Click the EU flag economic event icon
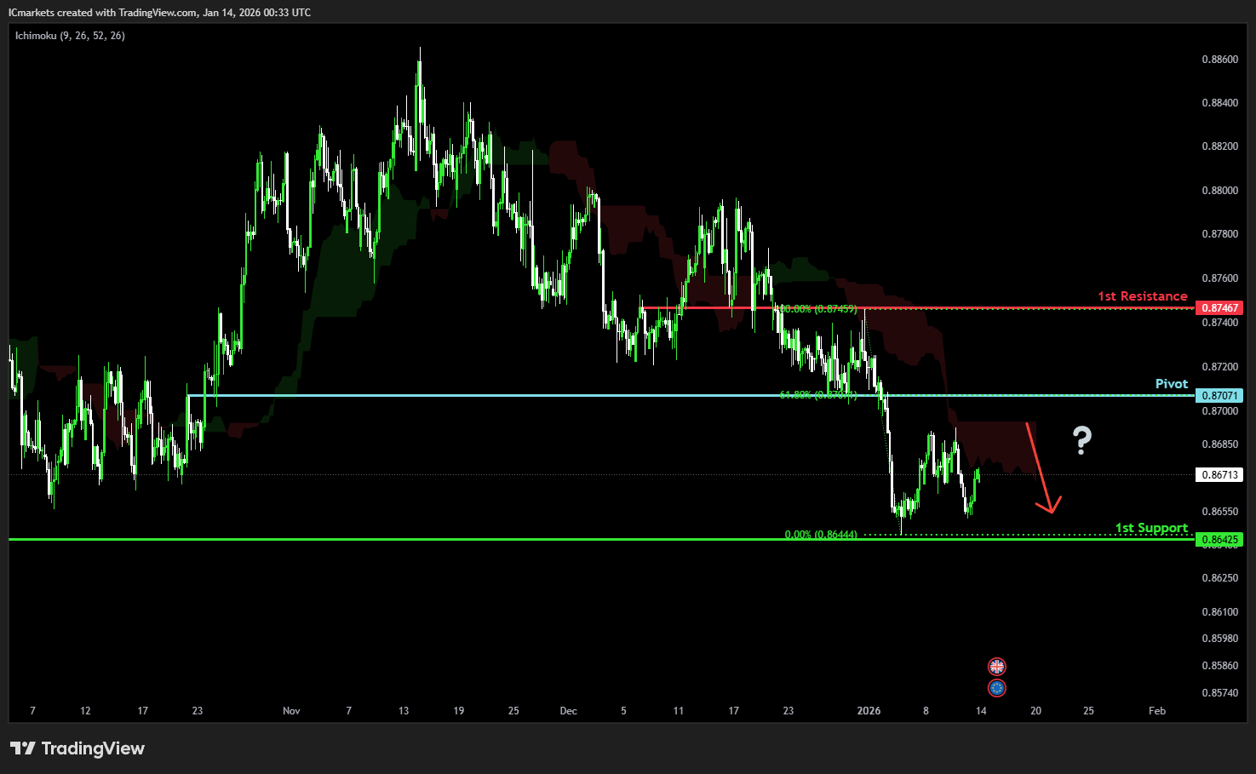 (x=996, y=687)
